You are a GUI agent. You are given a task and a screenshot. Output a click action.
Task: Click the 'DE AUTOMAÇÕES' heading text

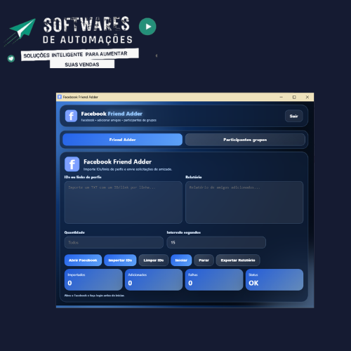[88, 40]
